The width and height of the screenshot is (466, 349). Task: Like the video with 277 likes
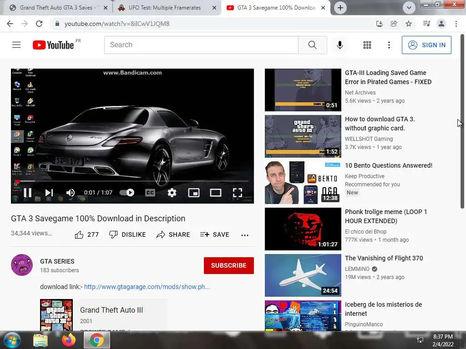tap(86, 234)
